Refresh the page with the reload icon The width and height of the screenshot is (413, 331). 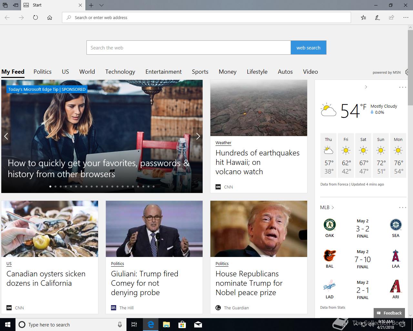pyautogui.click(x=35, y=17)
